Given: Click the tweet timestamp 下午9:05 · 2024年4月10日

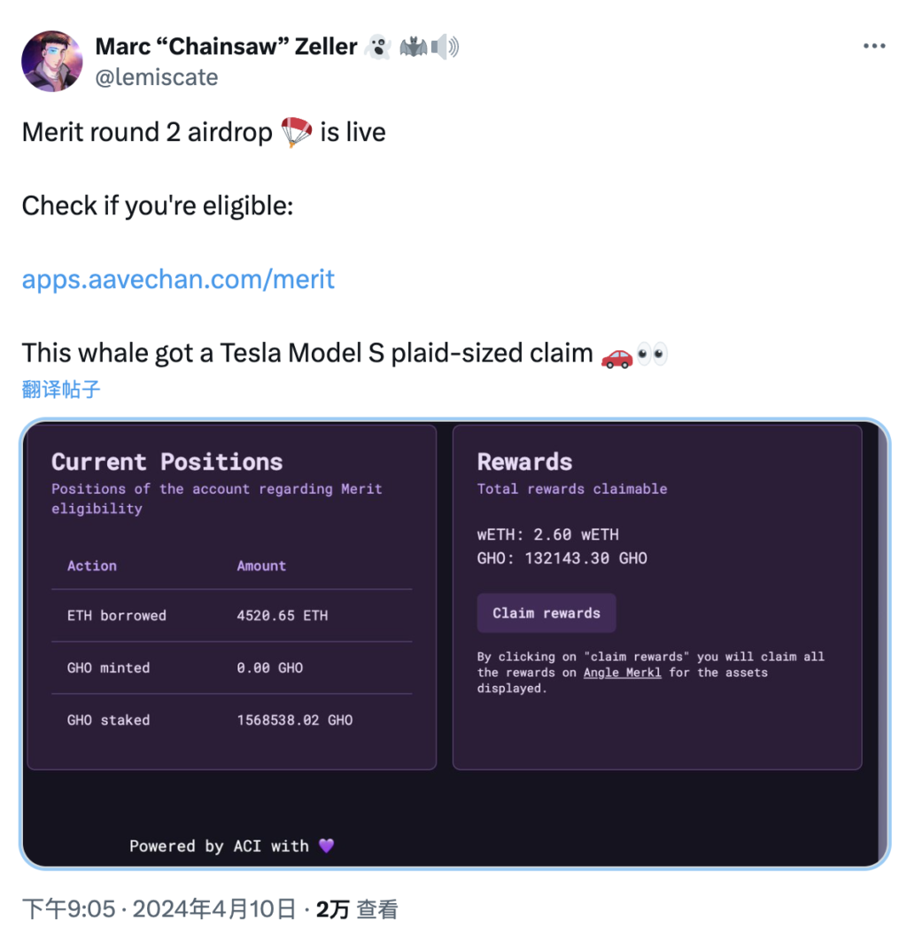Looking at the screenshot, I should tap(159, 908).
